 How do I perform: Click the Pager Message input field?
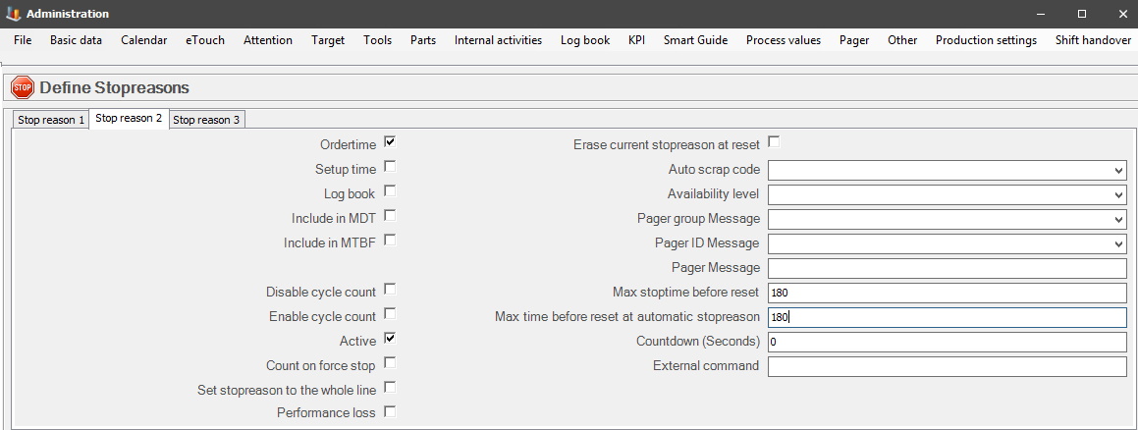point(948,268)
